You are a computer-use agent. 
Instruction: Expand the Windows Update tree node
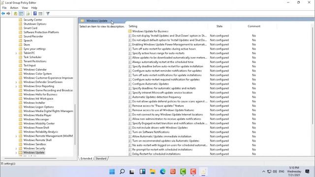16,153
